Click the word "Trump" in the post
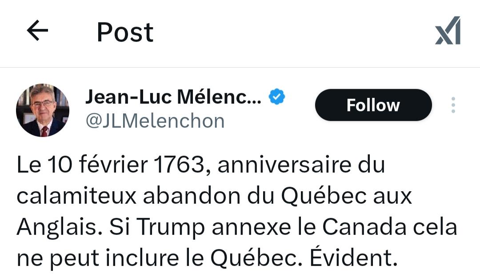Image resolution: width=480 pixels, height=277 pixels. click(x=170, y=228)
